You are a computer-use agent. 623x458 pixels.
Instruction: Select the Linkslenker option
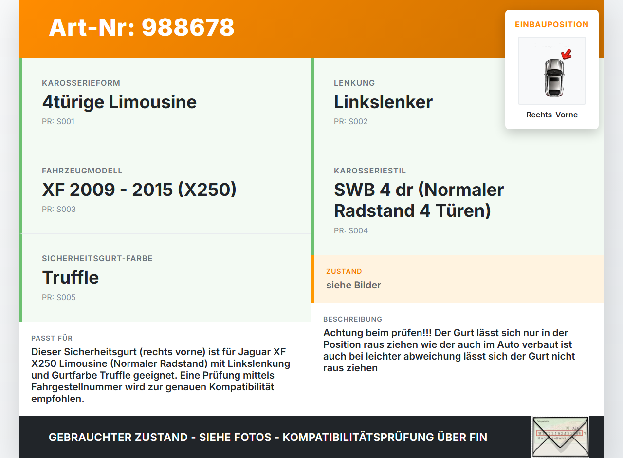tap(383, 102)
